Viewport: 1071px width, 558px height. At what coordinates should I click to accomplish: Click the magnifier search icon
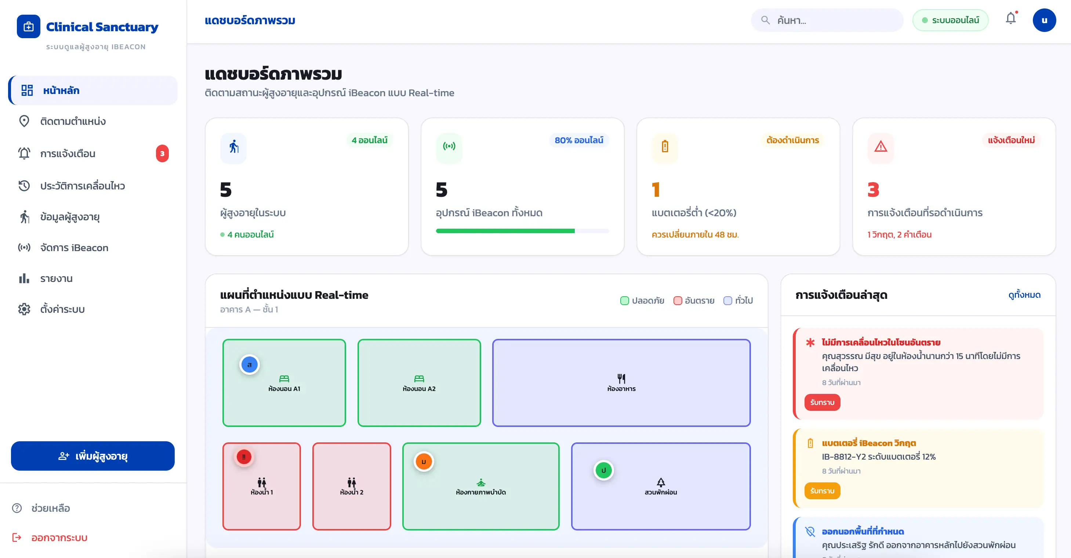tap(765, 20)
